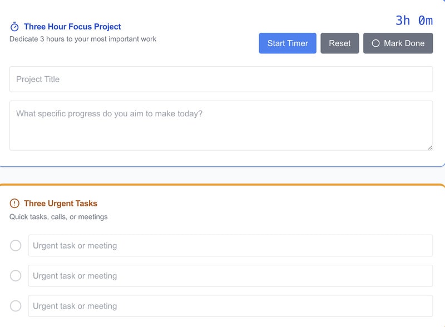The height and width of the screenshot is (327, 445).
Task: Grab the text area resize handle
Action: click(430, 147)
